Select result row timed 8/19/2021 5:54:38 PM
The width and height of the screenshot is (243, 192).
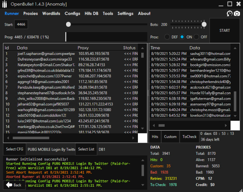(x=190, y=82)
